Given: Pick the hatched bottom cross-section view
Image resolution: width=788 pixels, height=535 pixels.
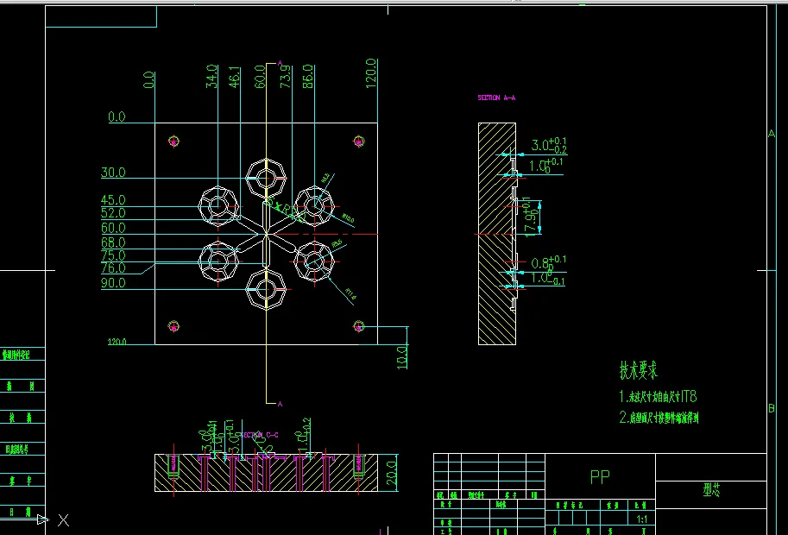Looking at the screenshot, I should [x=266, y=473].
